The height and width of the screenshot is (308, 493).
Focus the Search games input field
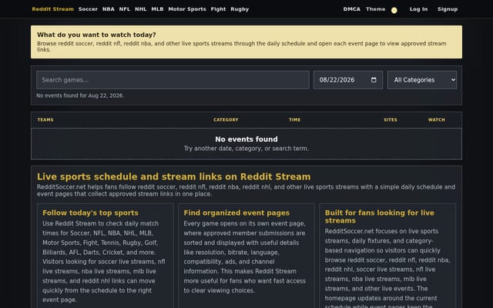click(173, 80)
